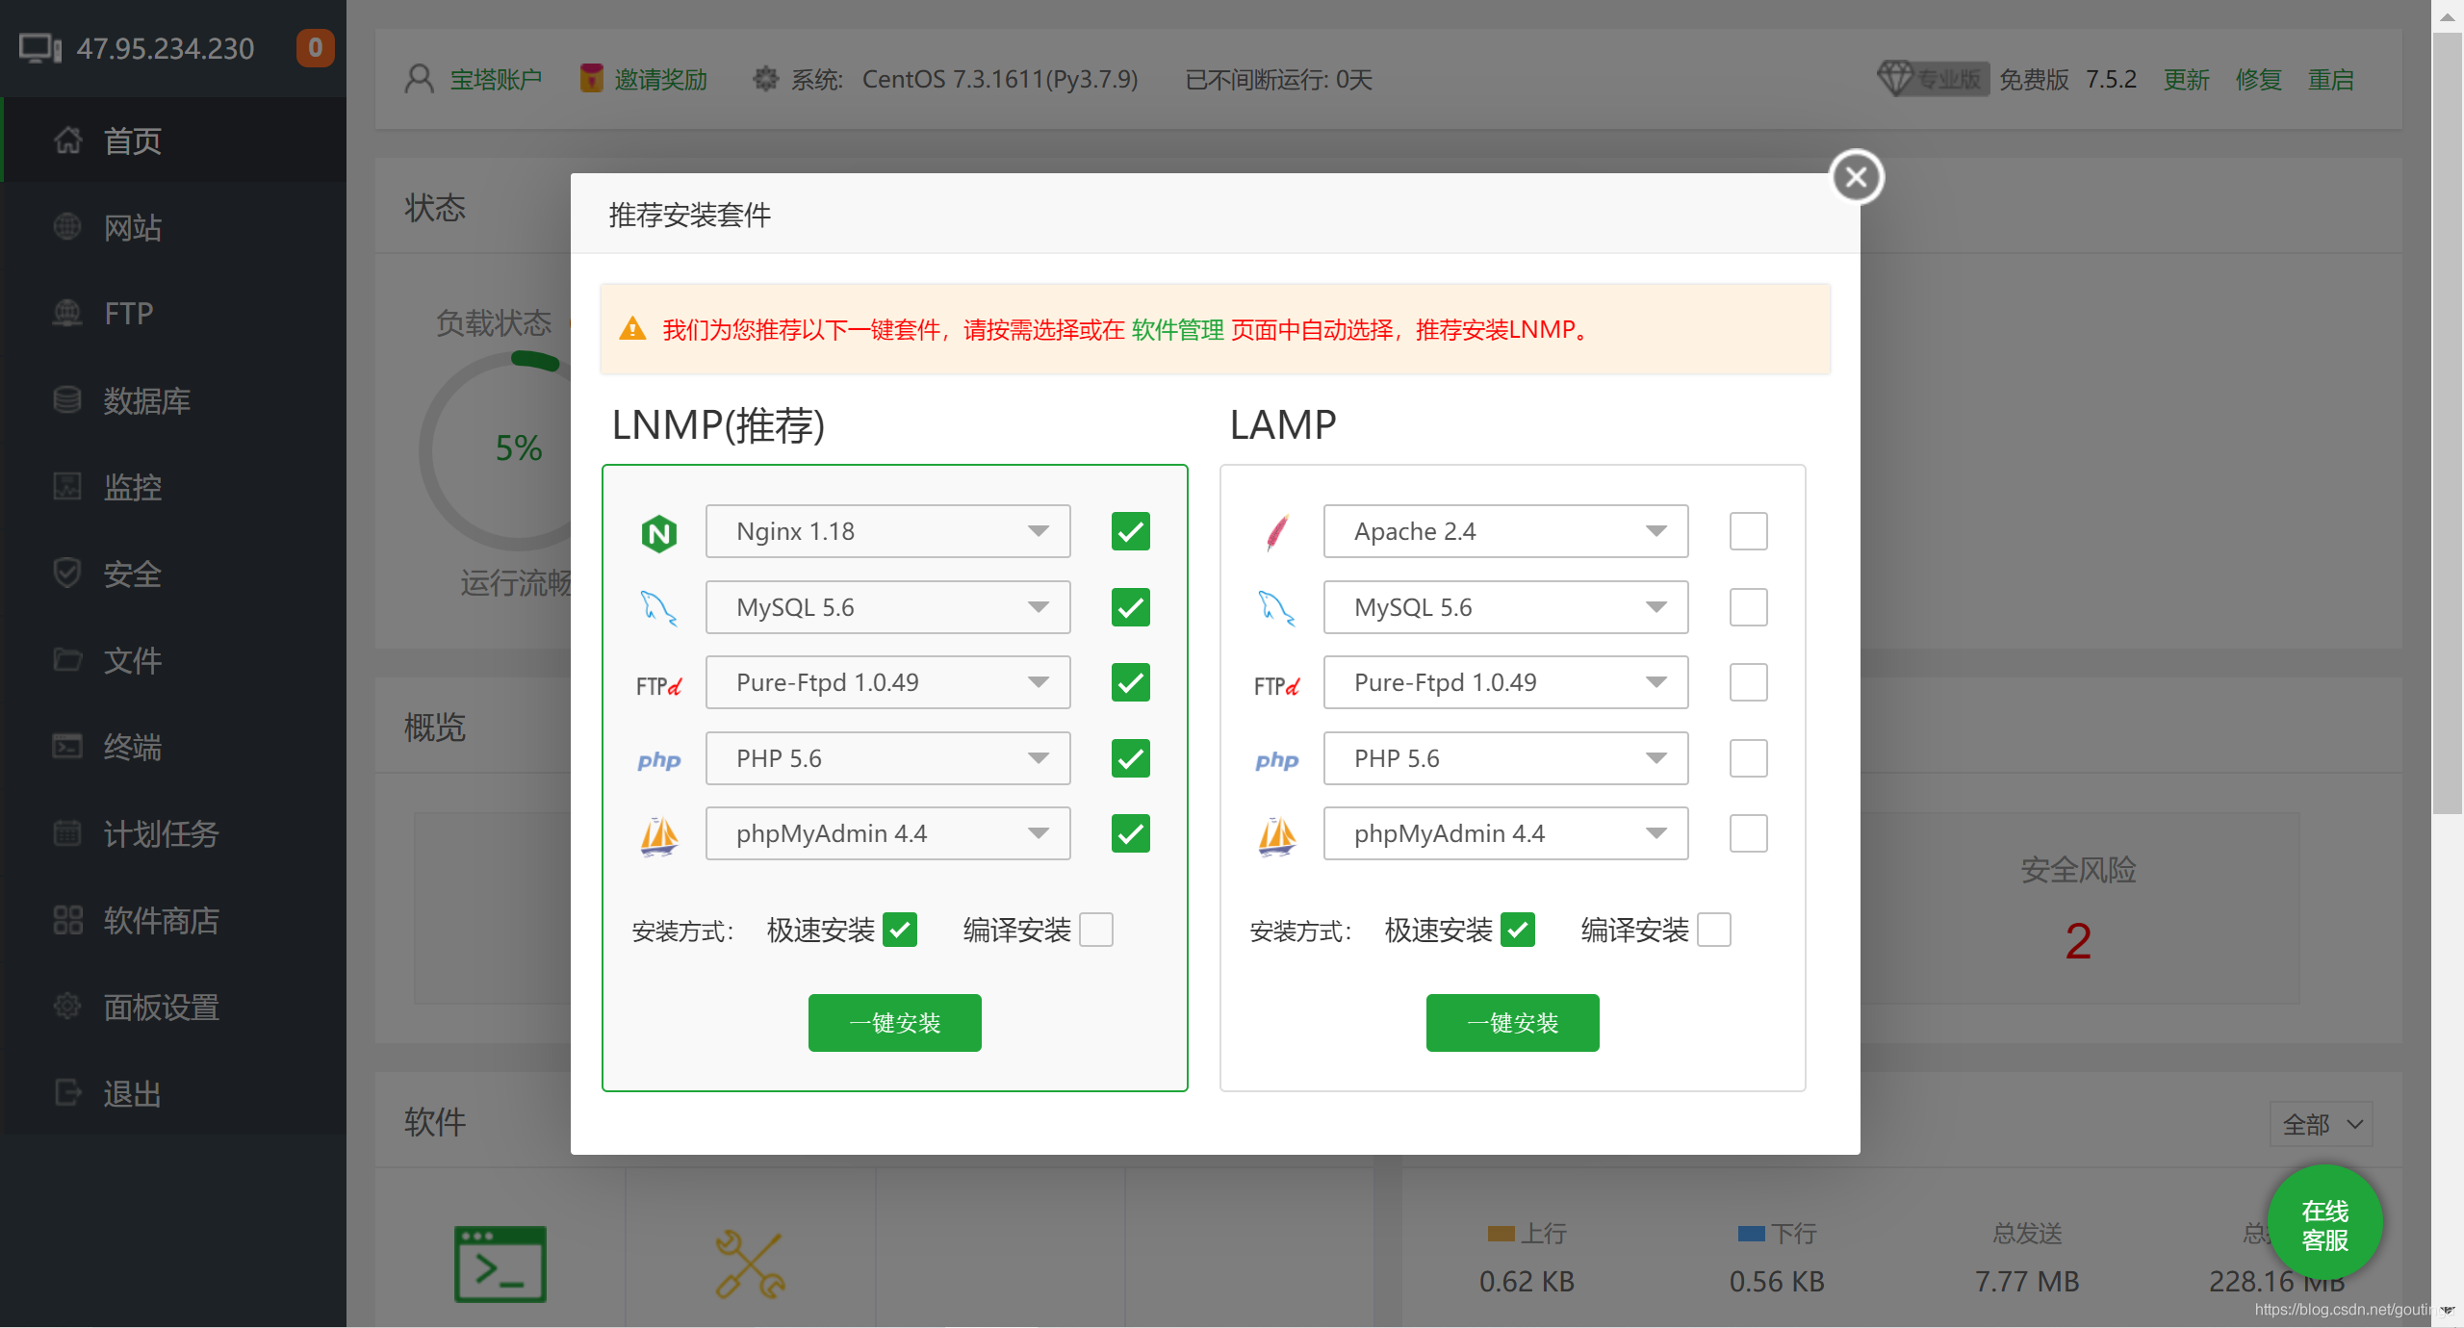Open the LAMP PHP 5.6 version dropdown
Image resolution: width=2464 pixels, height=1328 pixels.
coord(1506,758)
